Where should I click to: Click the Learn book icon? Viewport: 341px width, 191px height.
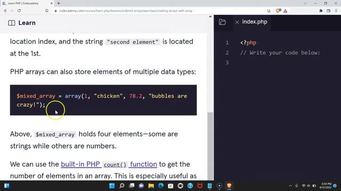(12, 23)
